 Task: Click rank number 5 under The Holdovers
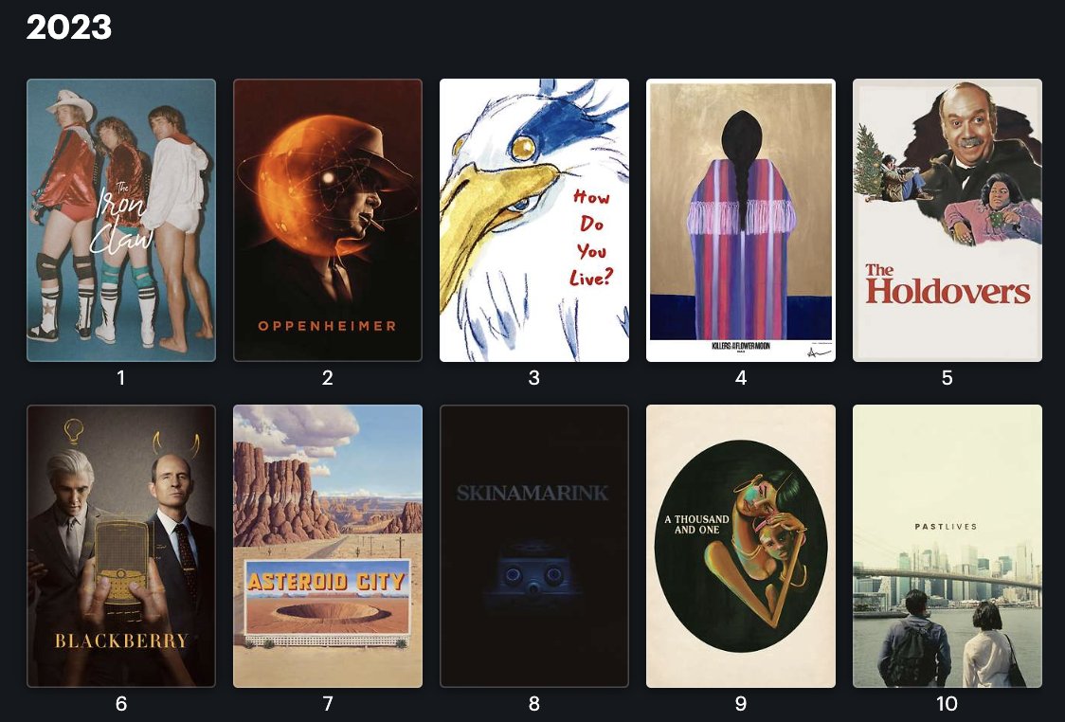[947, 378]
